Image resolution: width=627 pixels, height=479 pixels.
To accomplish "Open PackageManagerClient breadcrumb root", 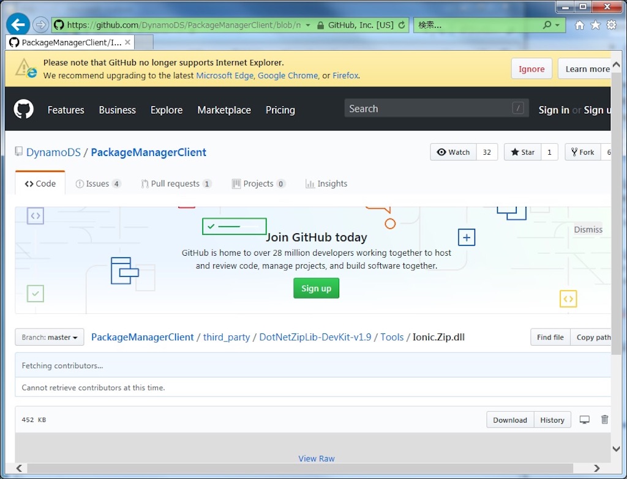I will (x=142, y=337).
